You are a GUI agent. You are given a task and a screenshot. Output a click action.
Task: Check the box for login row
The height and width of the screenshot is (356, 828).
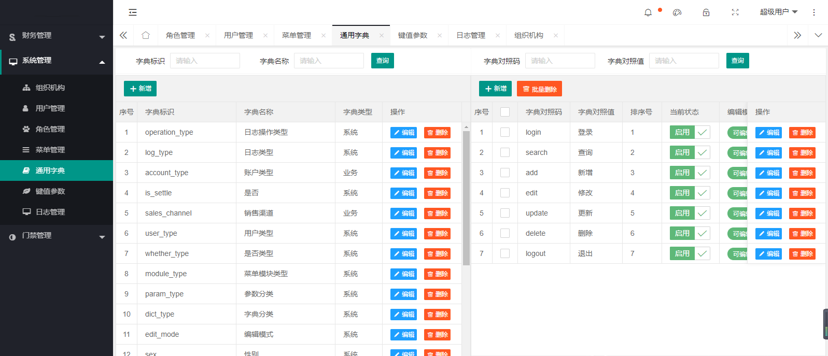coord(505,132)
